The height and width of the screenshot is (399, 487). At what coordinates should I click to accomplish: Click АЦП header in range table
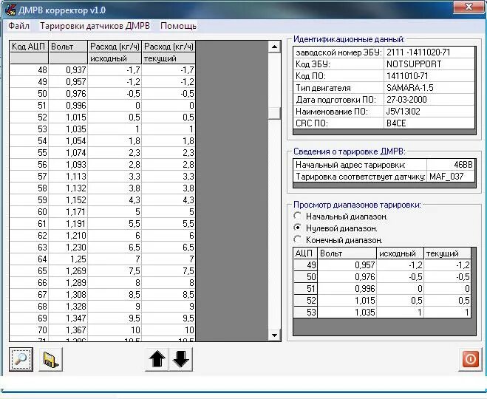pyautogui.click(x=305, y=253)
